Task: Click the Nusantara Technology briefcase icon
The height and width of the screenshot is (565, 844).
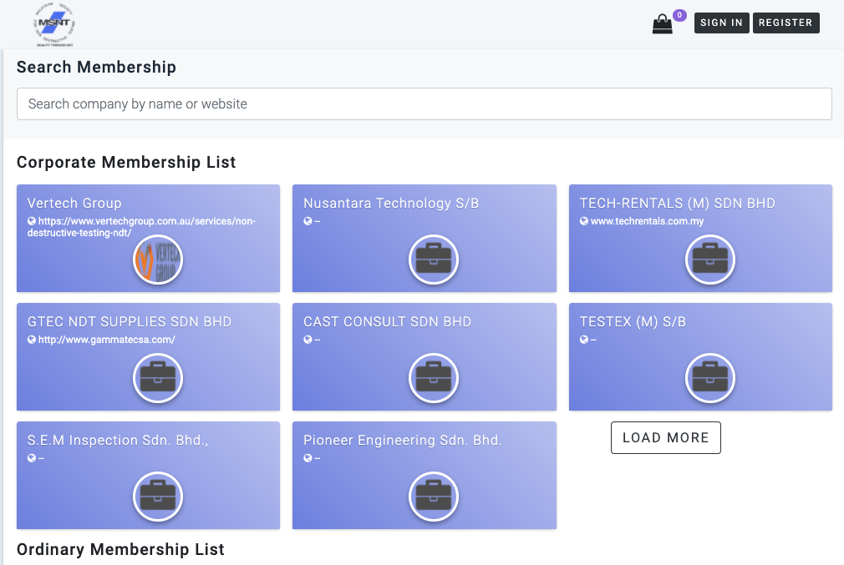Action: click(x=434, y=260)
